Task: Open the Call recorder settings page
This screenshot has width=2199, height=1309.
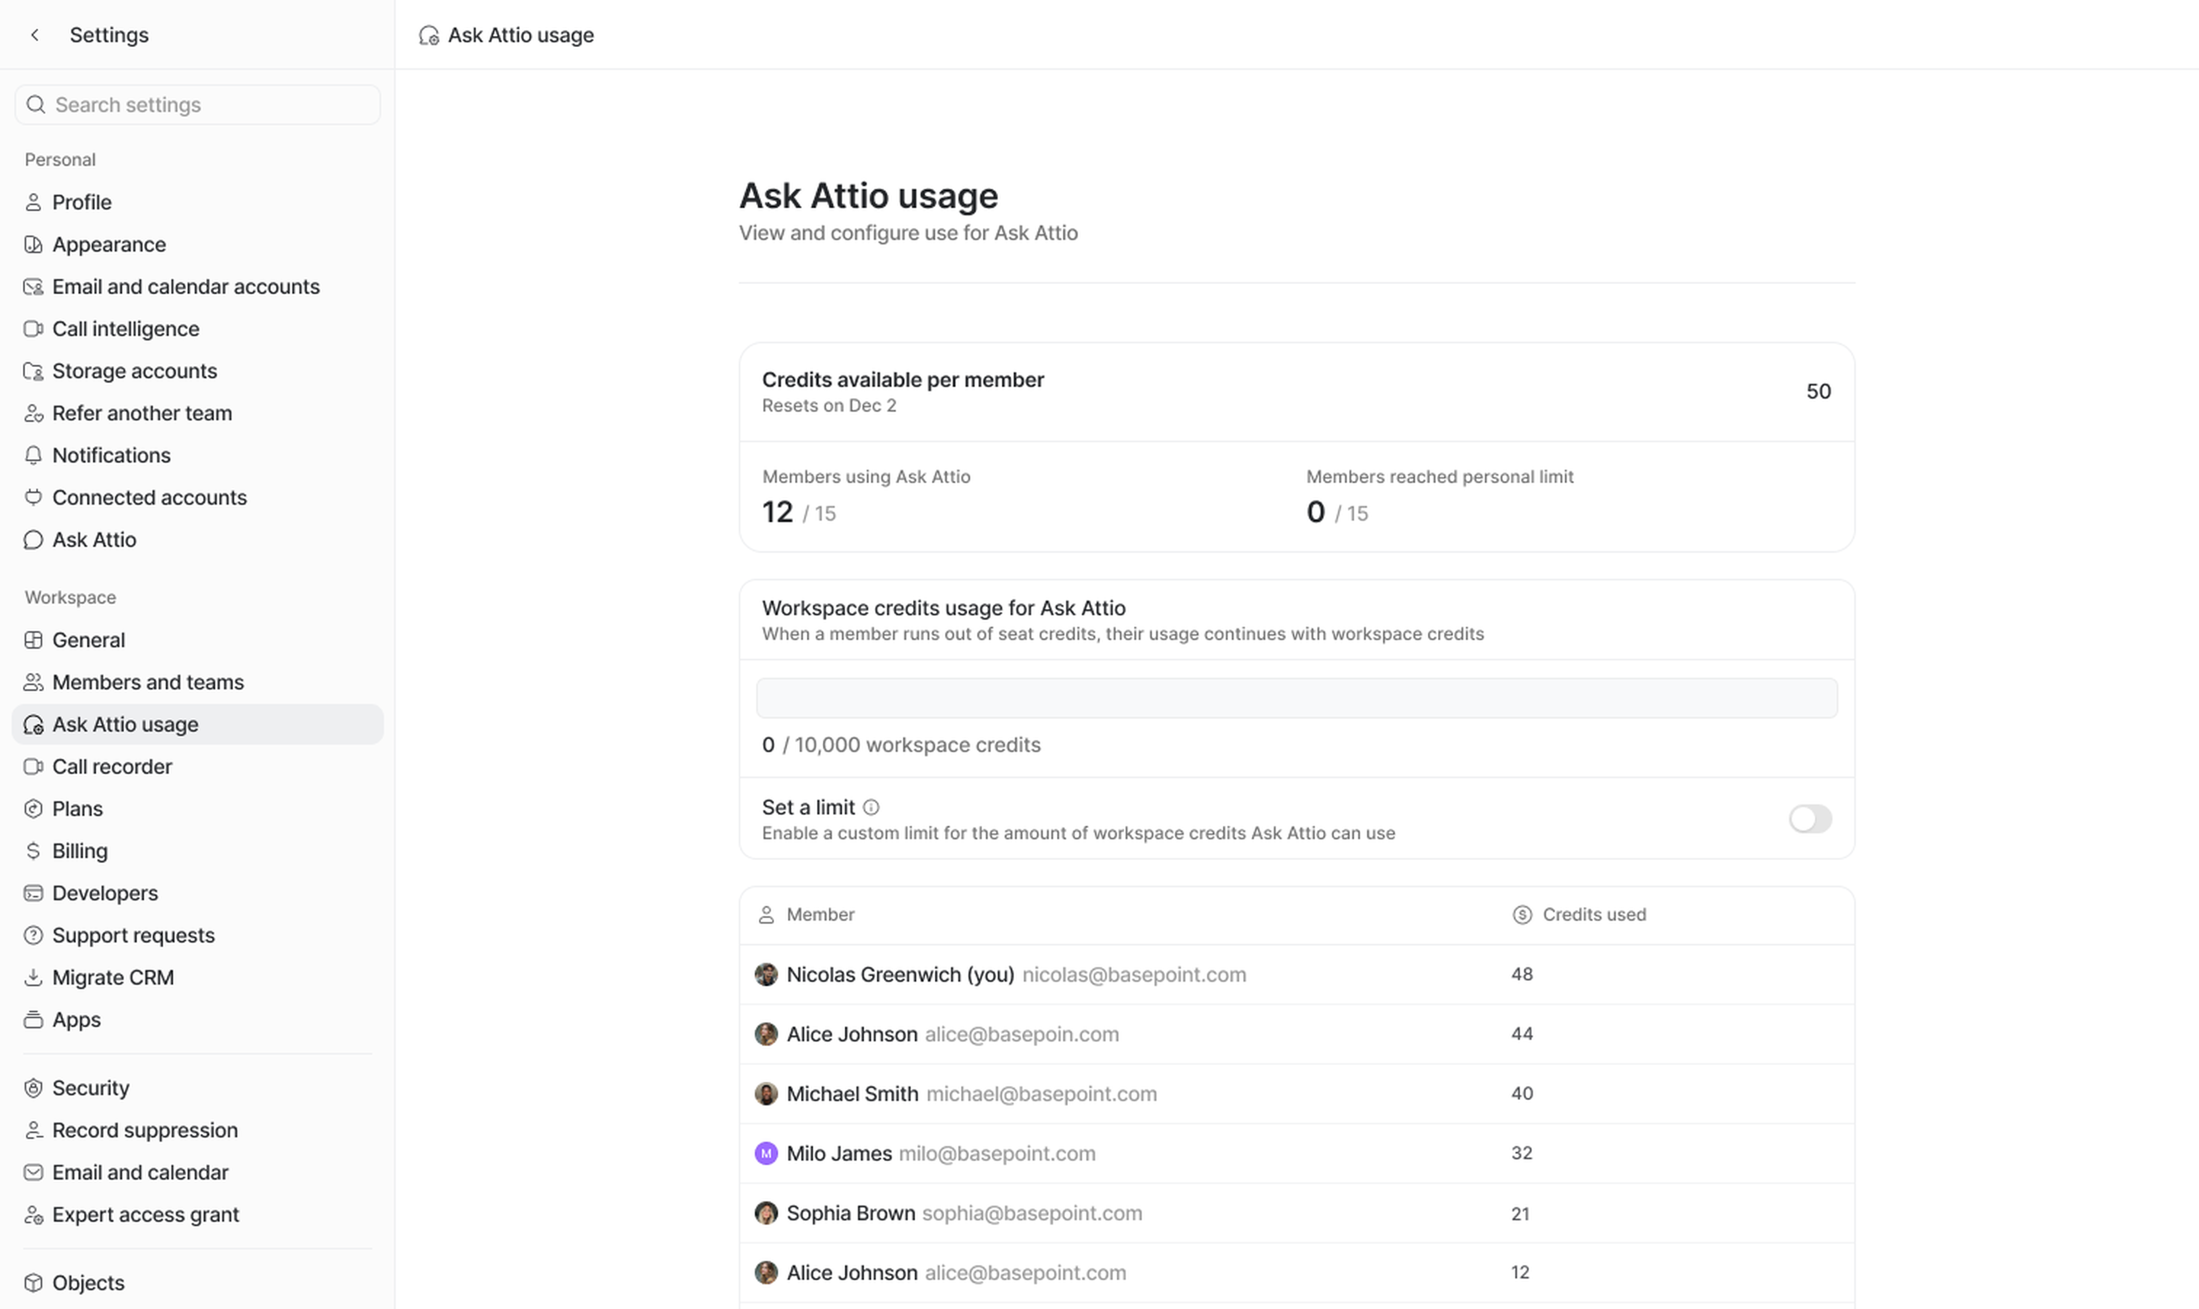Action: [x=112, y=767]
